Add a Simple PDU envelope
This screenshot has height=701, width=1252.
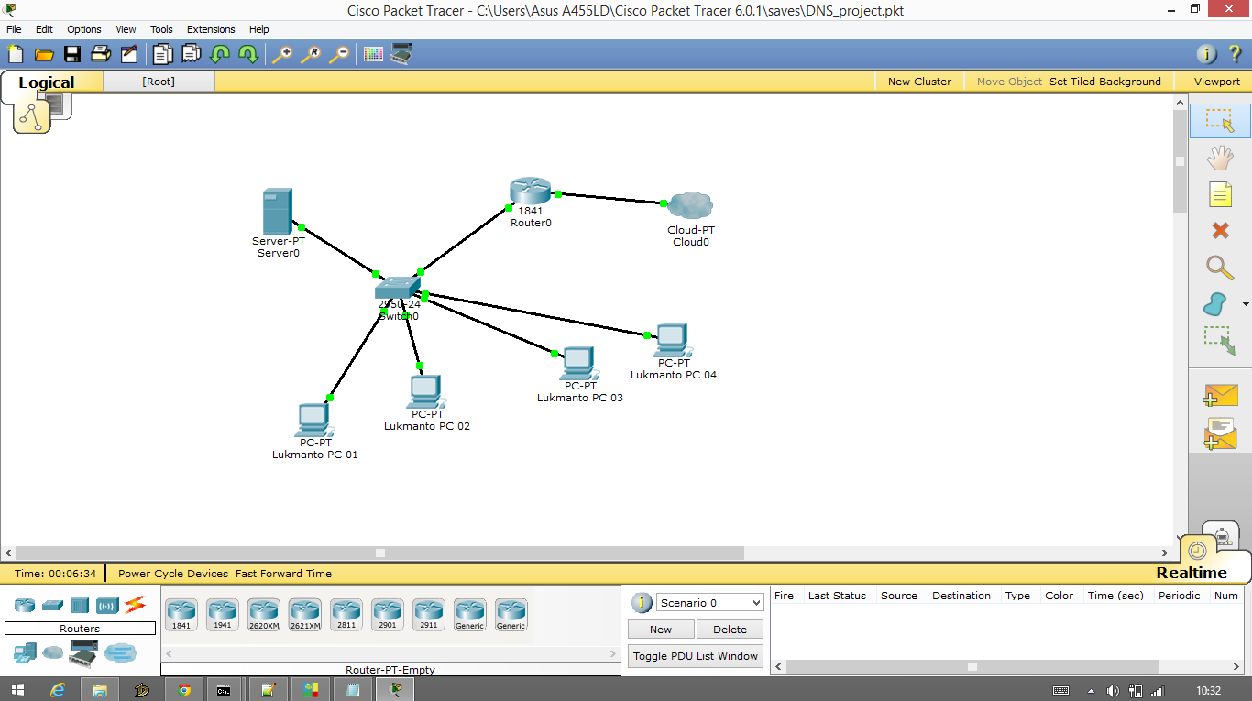click(1220, 395)
